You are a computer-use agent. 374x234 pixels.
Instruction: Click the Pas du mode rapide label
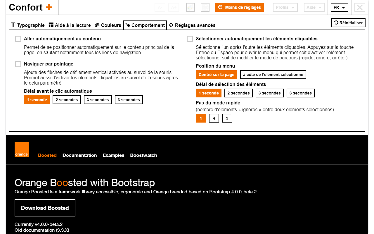pyautogui.click(x=218, y=103)
